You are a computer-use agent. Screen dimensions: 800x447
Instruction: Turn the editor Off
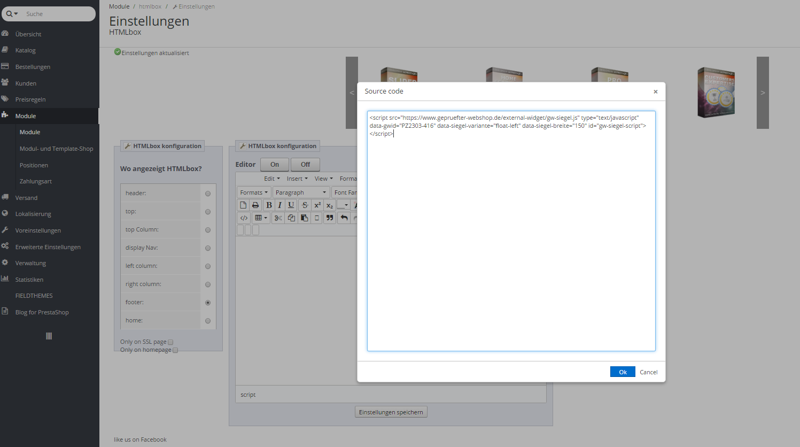[305, 165]
